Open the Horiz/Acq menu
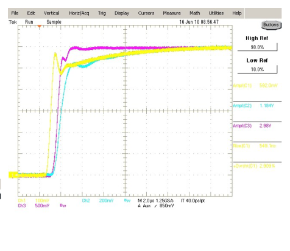The height and width of the screenshot is (251, 290). click(x=79, y=13)
